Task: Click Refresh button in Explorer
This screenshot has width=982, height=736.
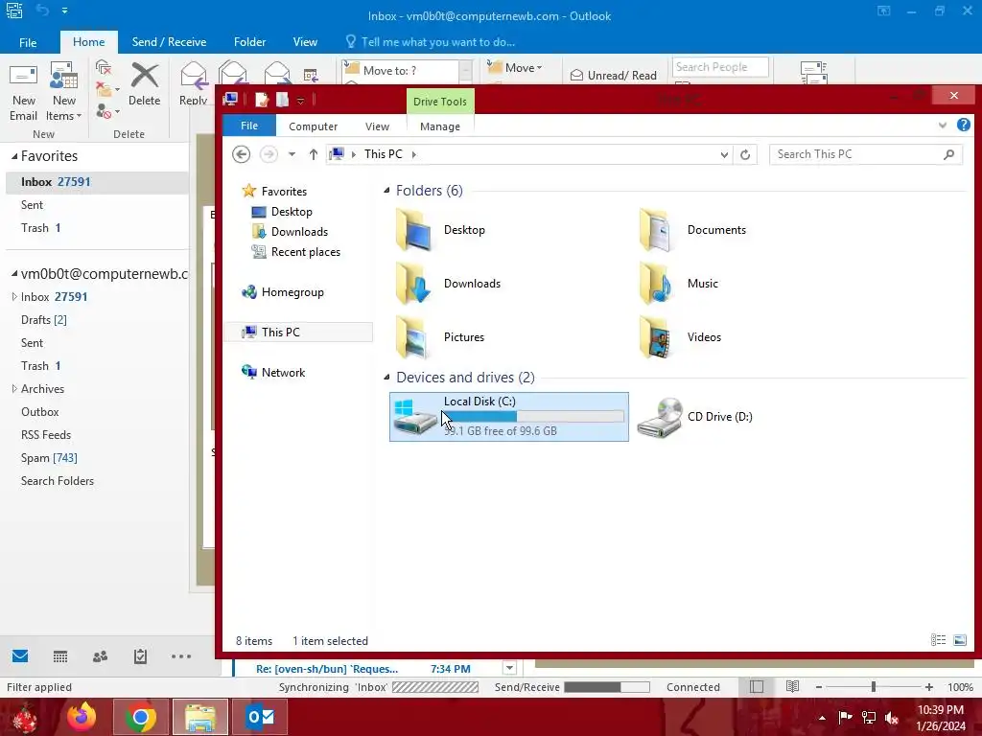Action: point(744,154)
